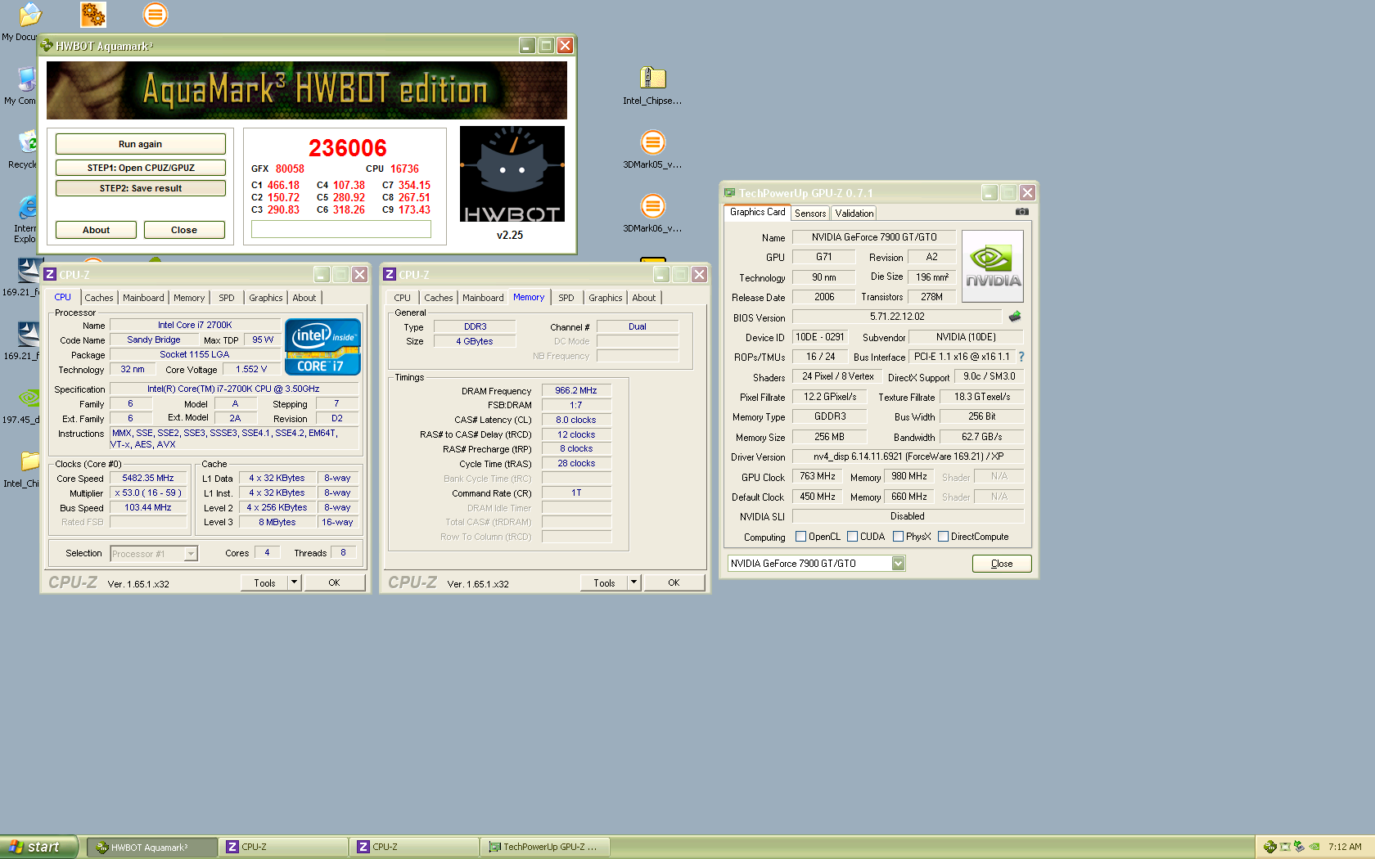Open the orange circle icon at the top of the desktop
This screenshot has width=1375, height=859.
pyautogui.click(x=156, y=15)
